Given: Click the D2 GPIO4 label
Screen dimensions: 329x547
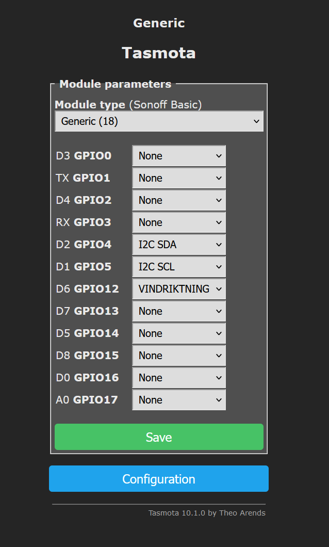Looking at the screenshot, I should [84, 245].
